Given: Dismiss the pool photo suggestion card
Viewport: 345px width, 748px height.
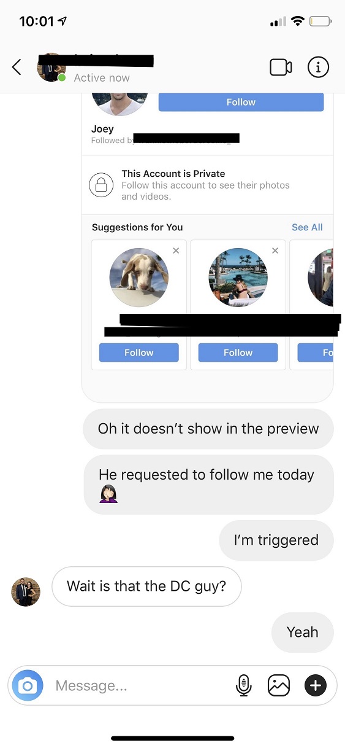Looking at the screenshot, I should coord(275,251).
